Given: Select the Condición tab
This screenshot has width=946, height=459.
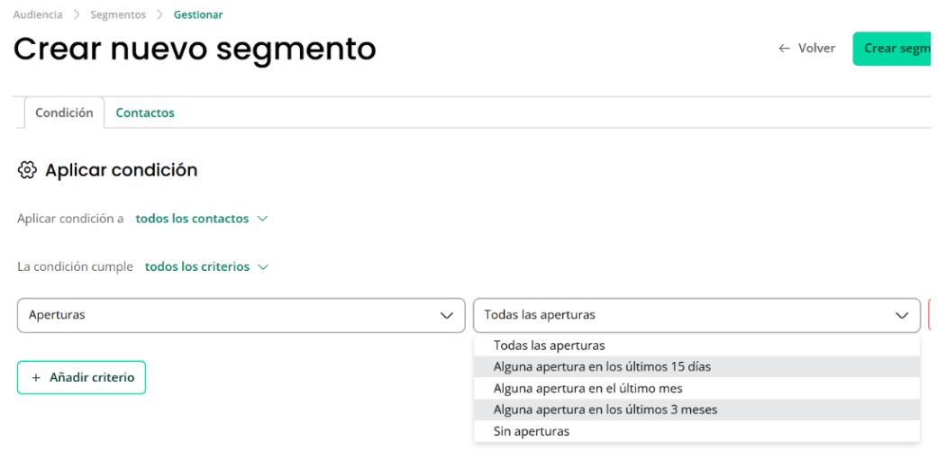Looking at the screenshot, I should pos(64,112).
